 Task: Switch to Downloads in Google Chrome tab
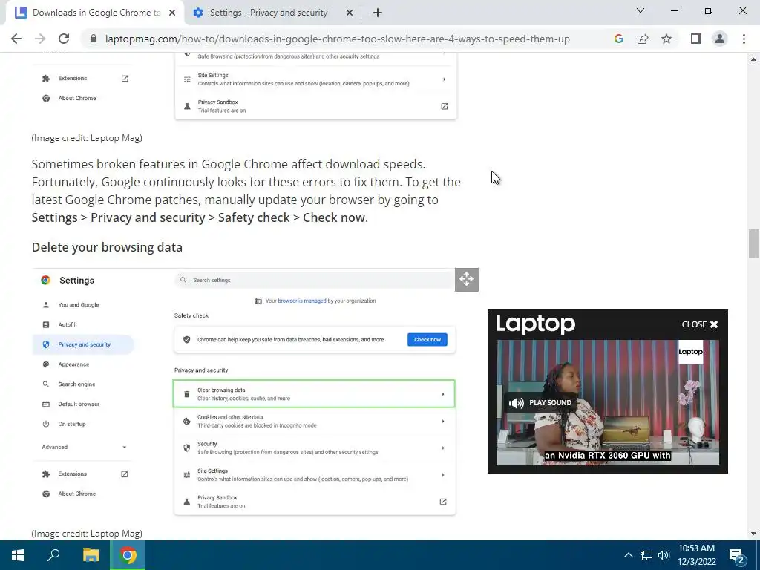[x=96, y=13]
